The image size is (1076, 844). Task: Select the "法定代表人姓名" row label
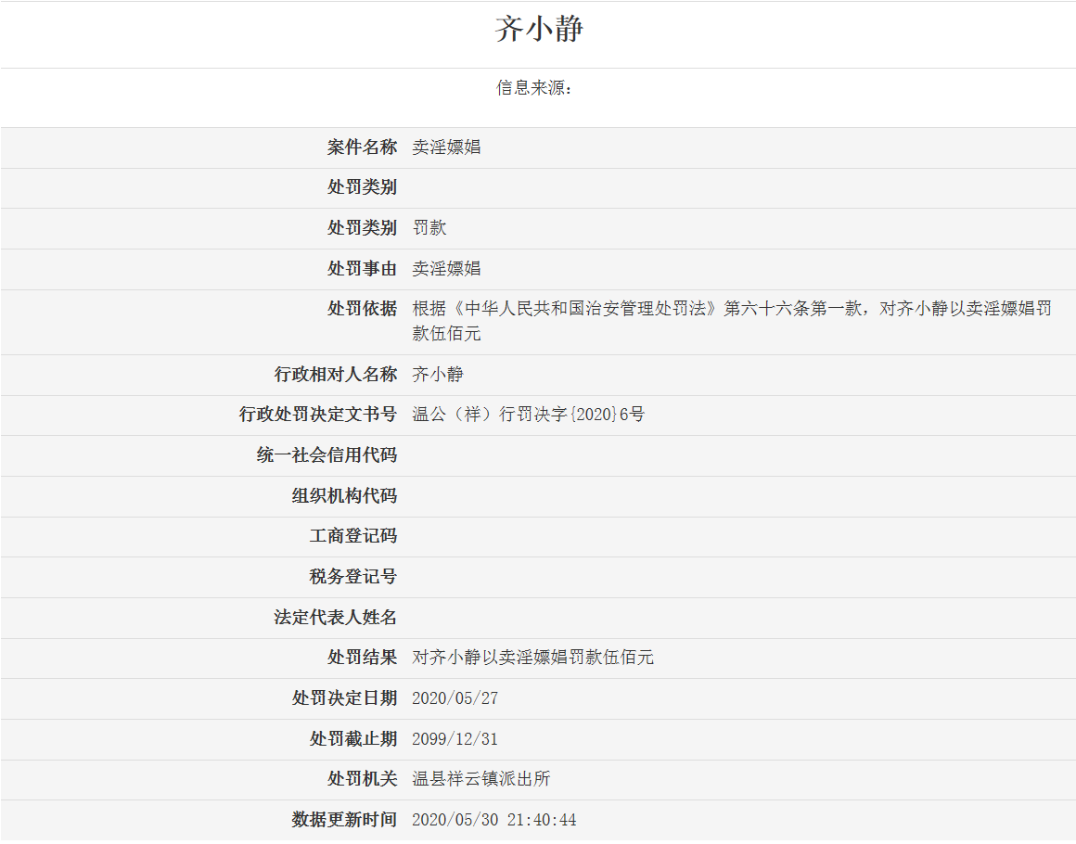coord(335,617)
